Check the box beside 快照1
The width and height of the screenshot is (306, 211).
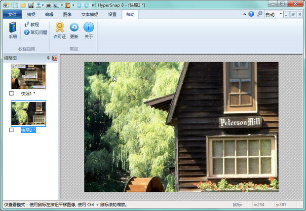pos(11,93)
